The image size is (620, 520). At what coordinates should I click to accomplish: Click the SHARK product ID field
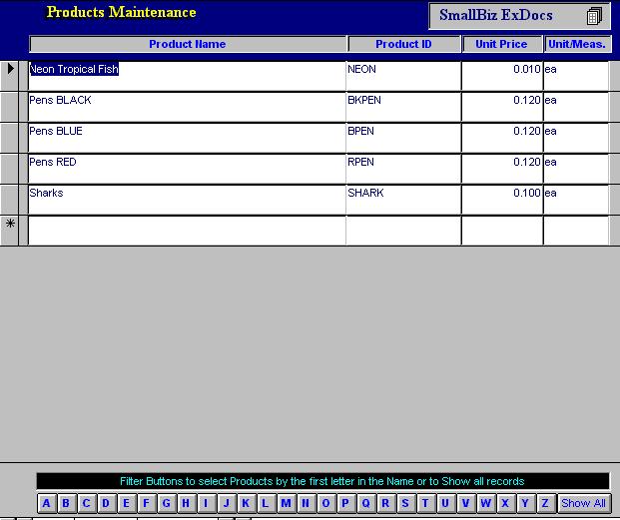point(402,199)
